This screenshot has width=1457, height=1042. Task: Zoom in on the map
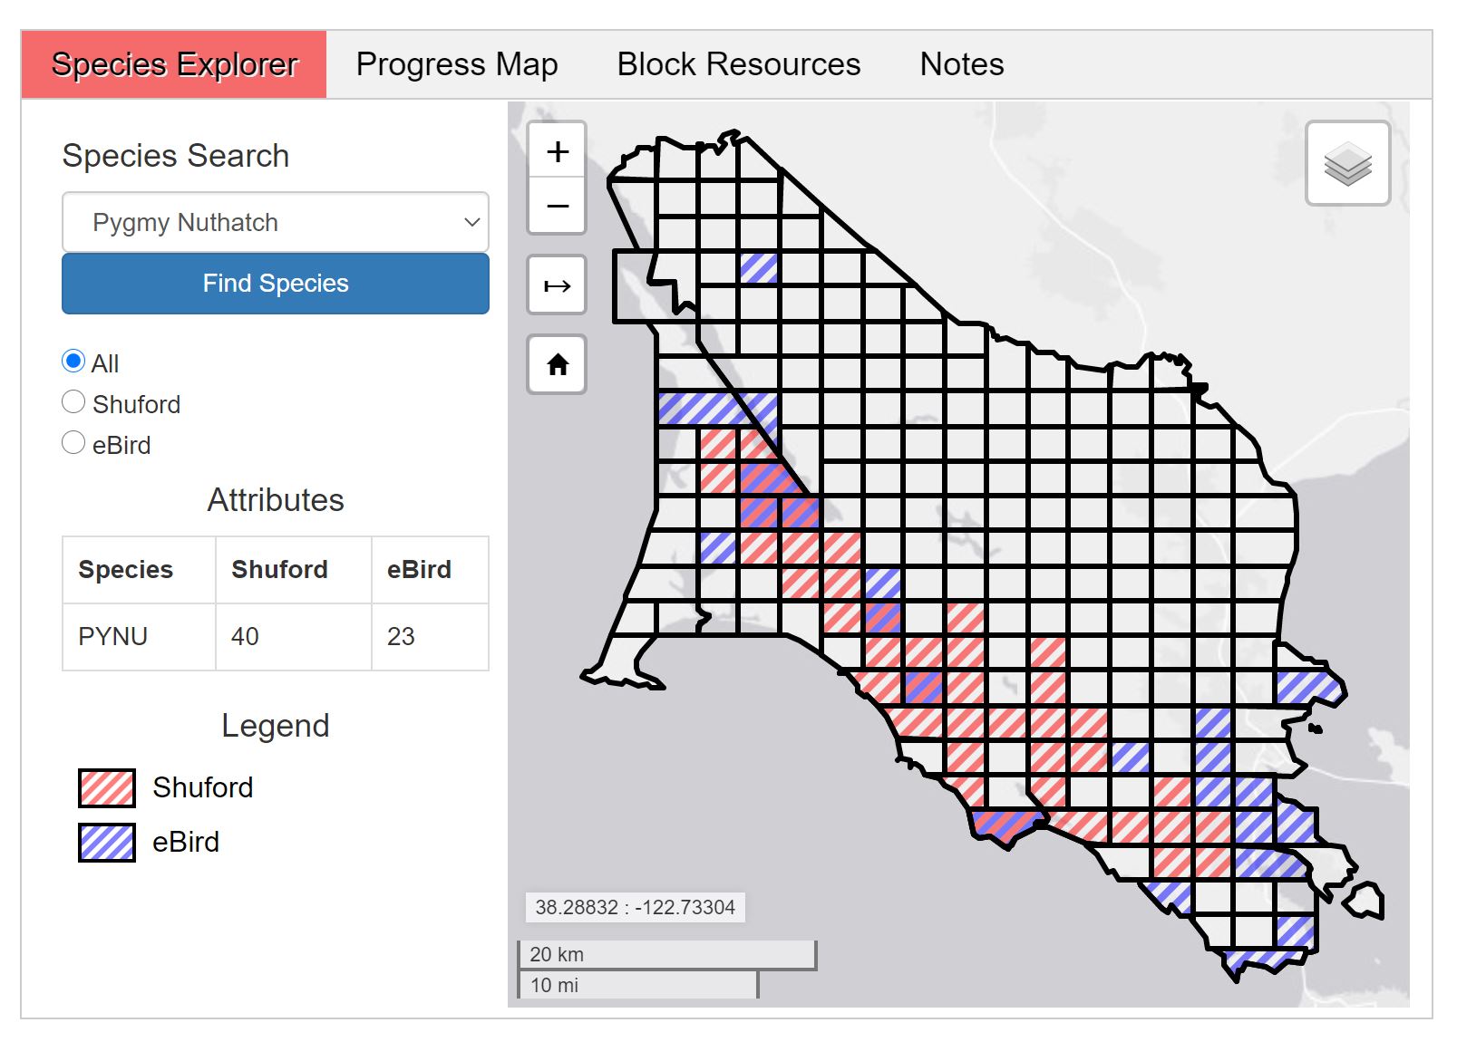[x=558, y=151]
